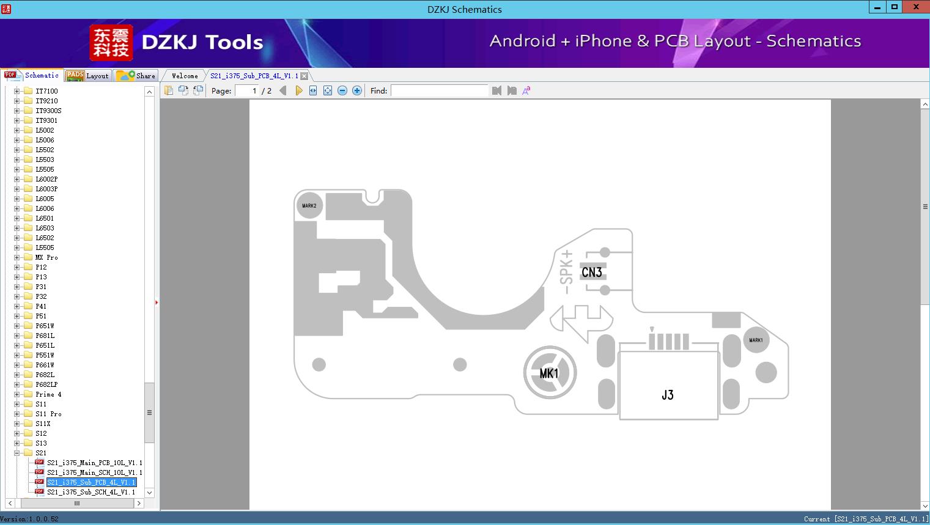
Task: Select the L6501 folder
Action: point(45,218)
